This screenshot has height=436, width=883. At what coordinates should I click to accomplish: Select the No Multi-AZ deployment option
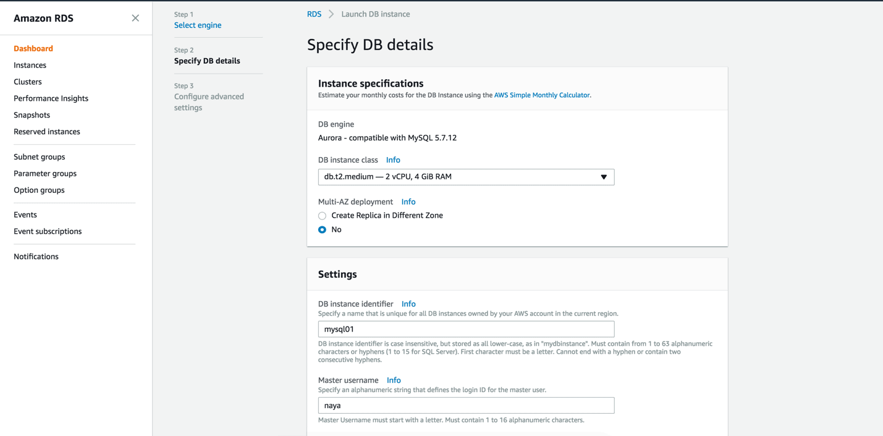(x=322, y=229)
